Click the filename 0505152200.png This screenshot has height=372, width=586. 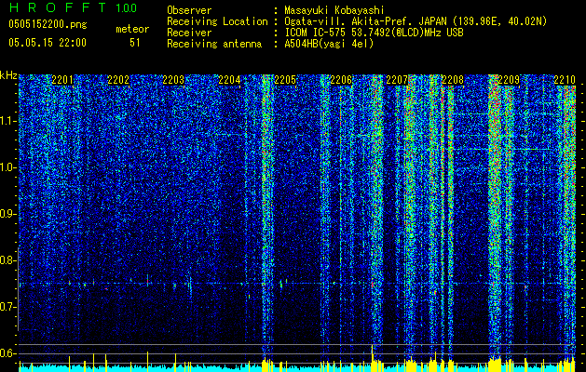[x=48, y=25]
